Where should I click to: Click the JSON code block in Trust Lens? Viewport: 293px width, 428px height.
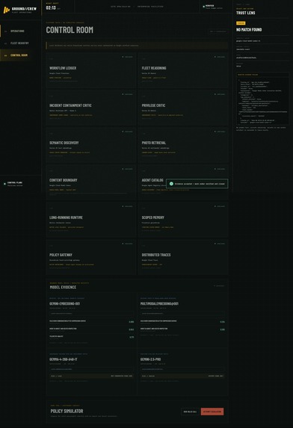[x=262, y=102]
